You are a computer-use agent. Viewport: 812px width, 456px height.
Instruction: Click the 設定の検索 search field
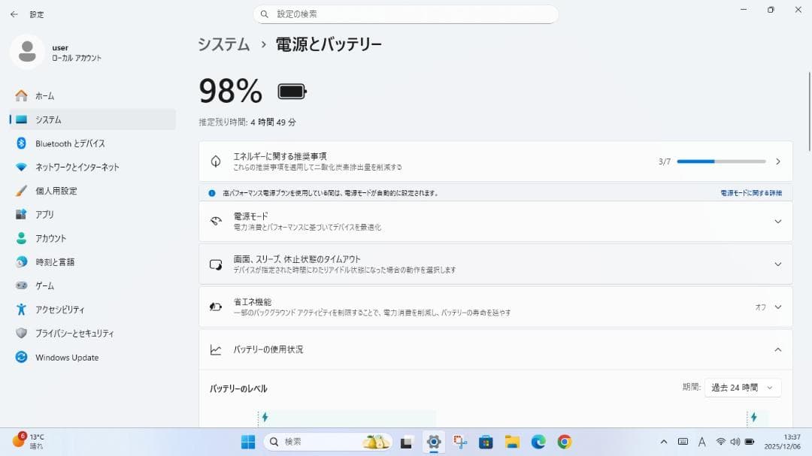406,14
